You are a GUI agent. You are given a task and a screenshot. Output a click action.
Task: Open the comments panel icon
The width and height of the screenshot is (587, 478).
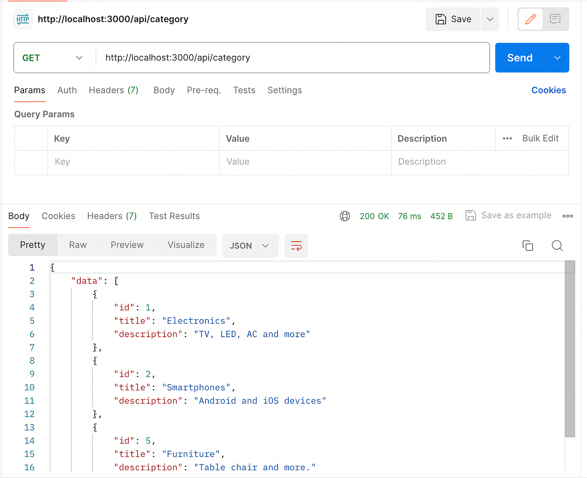point(556,19)
